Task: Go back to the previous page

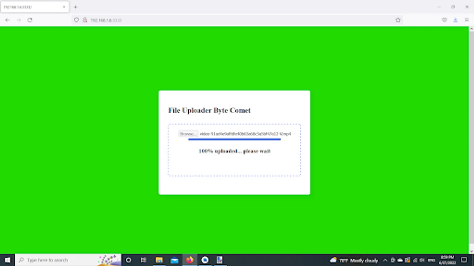Action: point(8,20)
